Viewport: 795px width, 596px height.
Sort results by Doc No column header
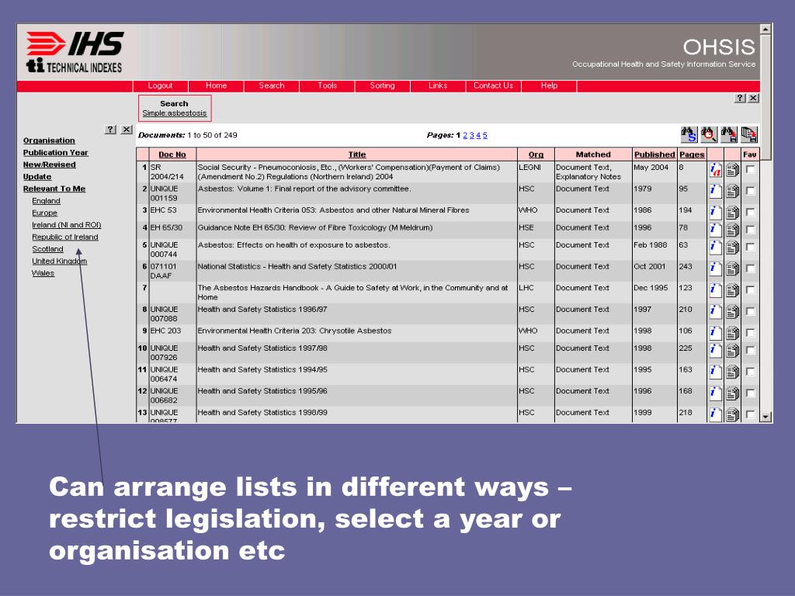tap(172, 154)
